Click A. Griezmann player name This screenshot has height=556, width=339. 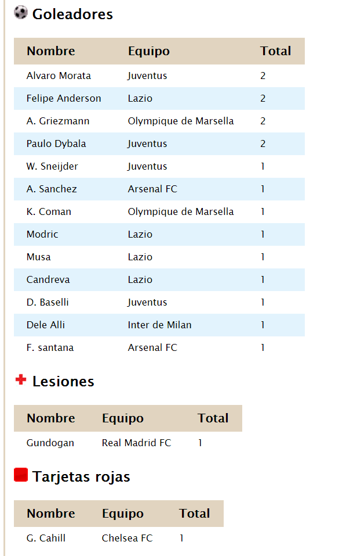[58, 121]
